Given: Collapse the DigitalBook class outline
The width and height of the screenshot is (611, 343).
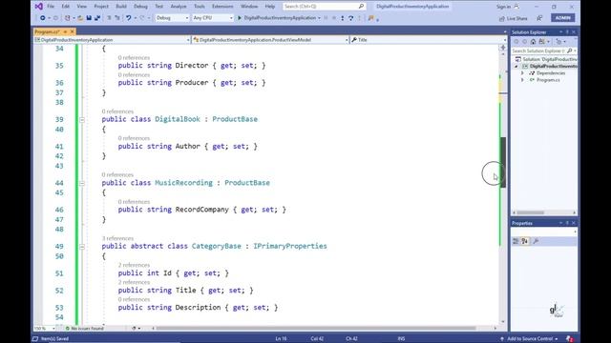Looking at the screenshot, I should (x=82, y=120).
